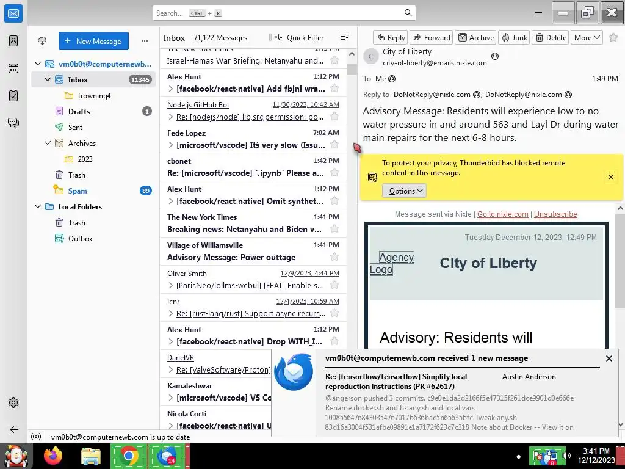This screenshot has width=625, height=469.
Task: Expand the Fede Lopez vscode thread
Action: pos(171,145)
